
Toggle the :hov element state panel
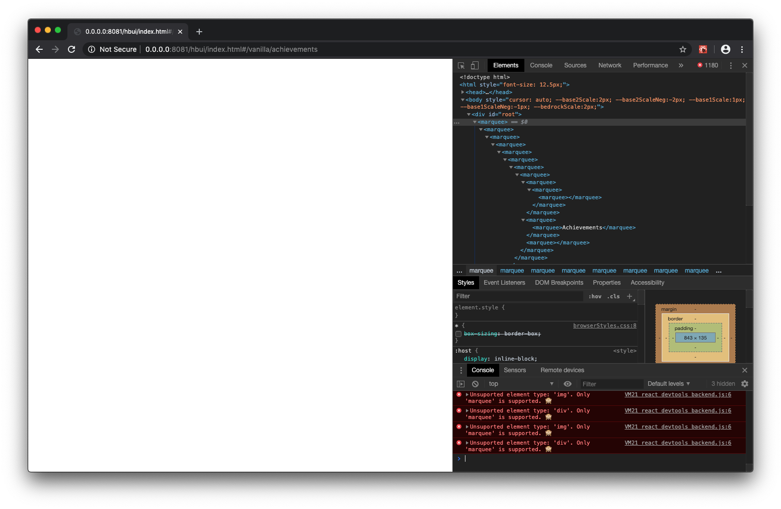595,296
